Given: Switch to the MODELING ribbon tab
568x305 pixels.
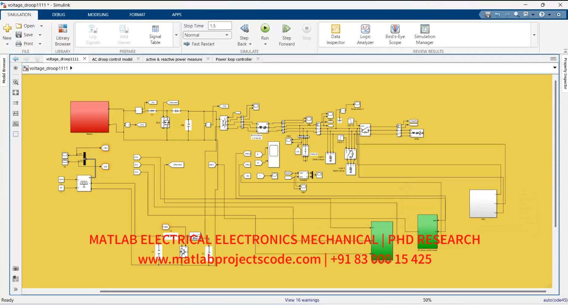Looking at the screenshot, I should click(x=98, y=15).
